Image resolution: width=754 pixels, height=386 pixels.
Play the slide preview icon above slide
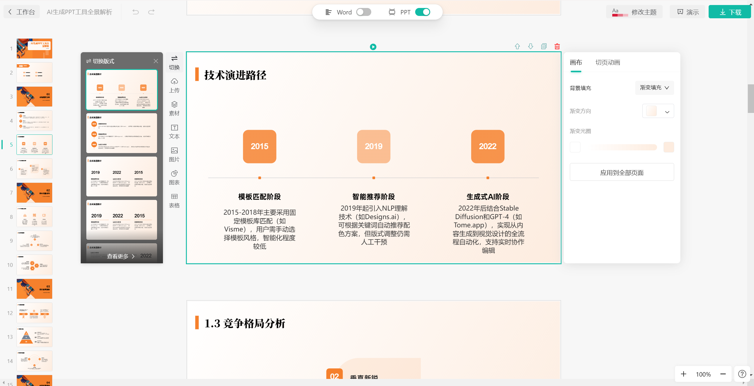(373, 47)
